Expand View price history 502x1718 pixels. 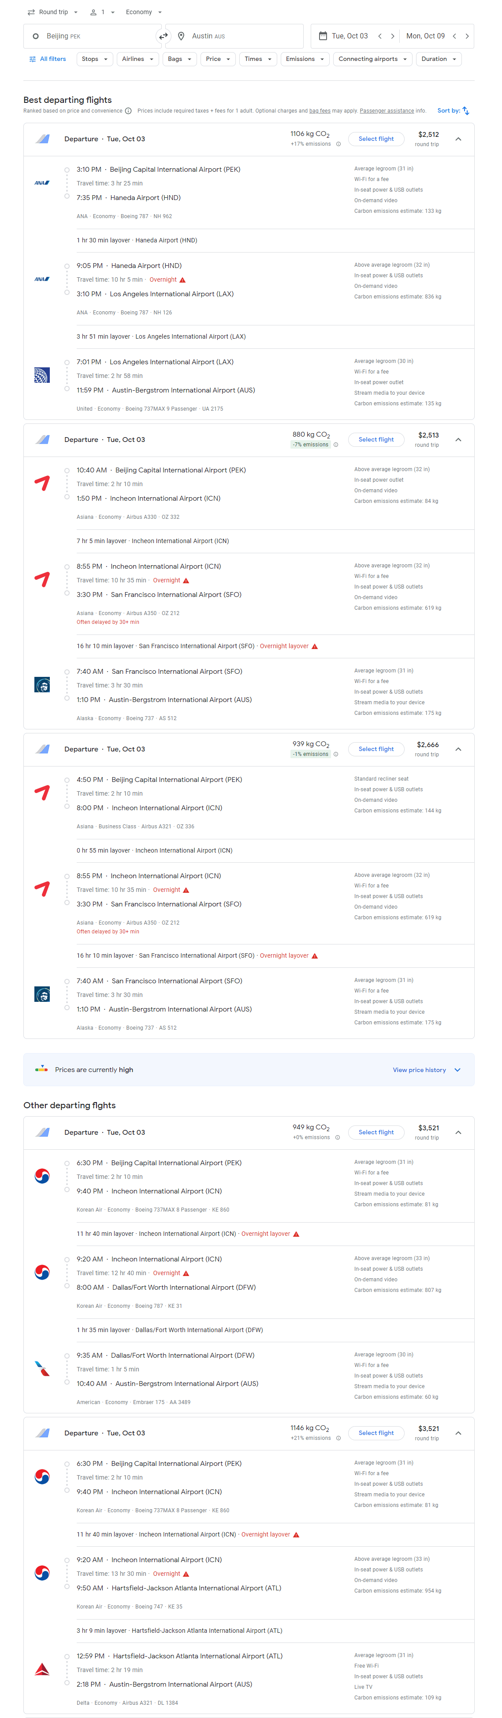pyautogui.click(x=426, y=1070)
